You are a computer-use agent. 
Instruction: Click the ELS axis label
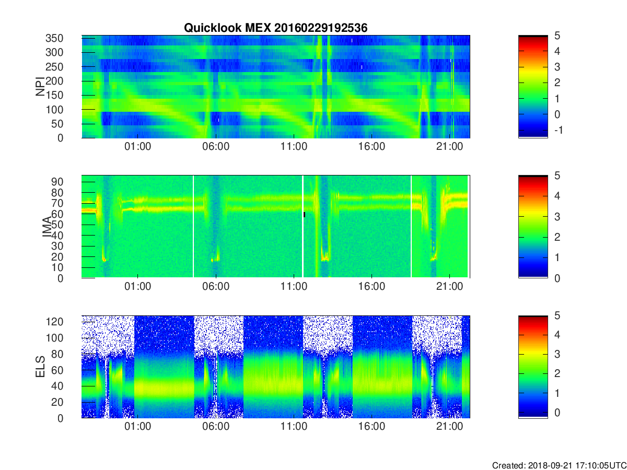pos(40,367)
